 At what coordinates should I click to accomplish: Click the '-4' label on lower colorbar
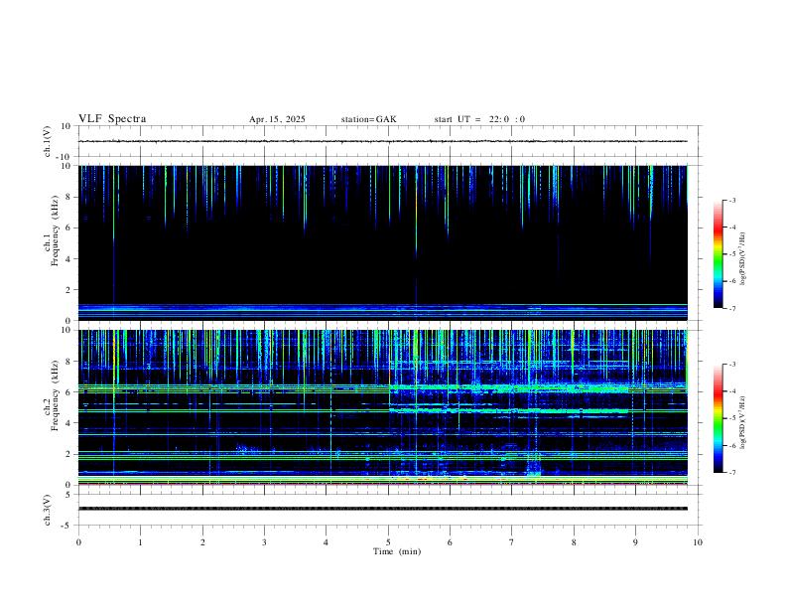731,391
